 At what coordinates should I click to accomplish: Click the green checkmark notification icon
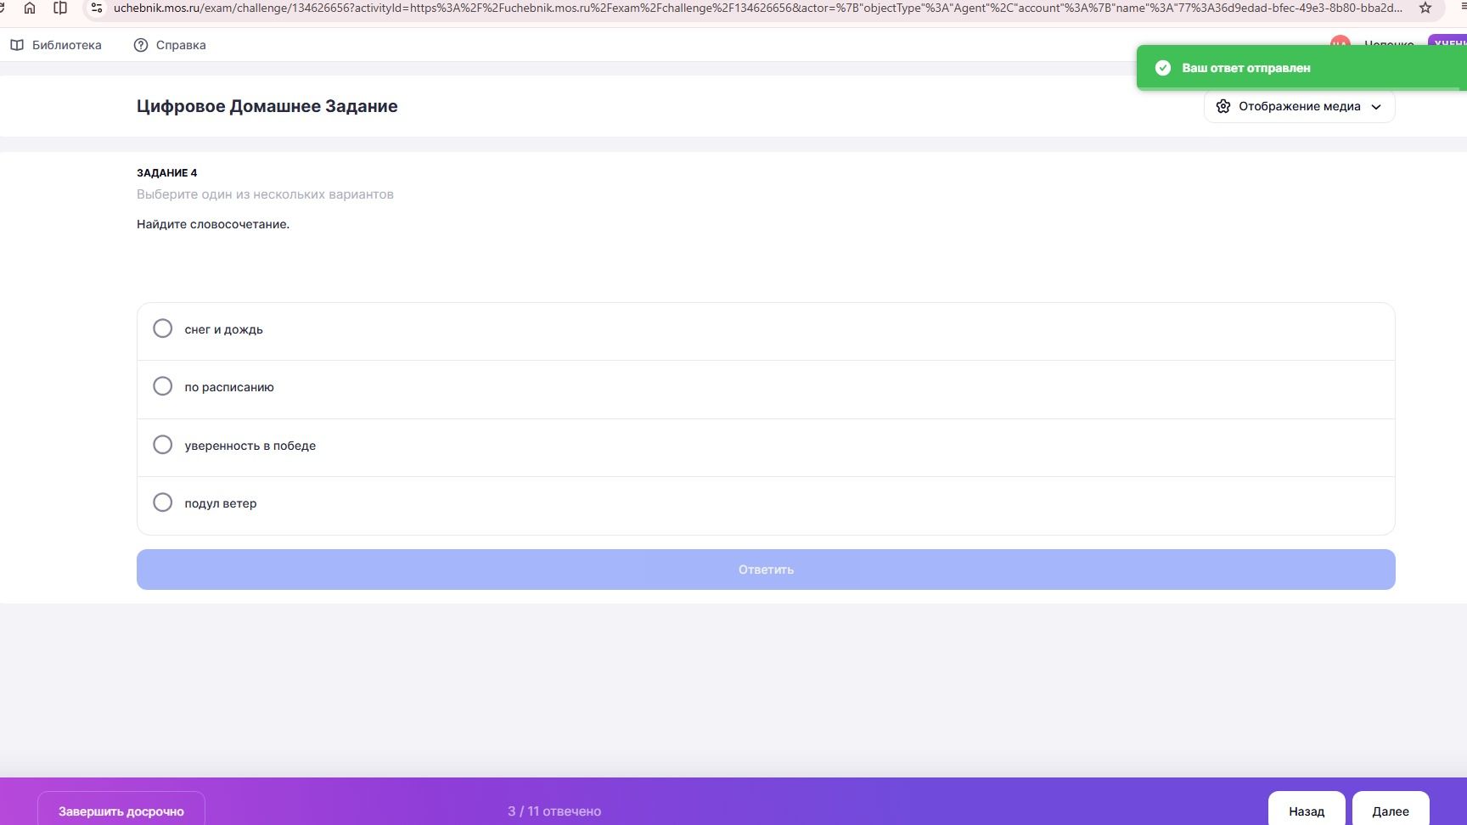pos(1163,68)
